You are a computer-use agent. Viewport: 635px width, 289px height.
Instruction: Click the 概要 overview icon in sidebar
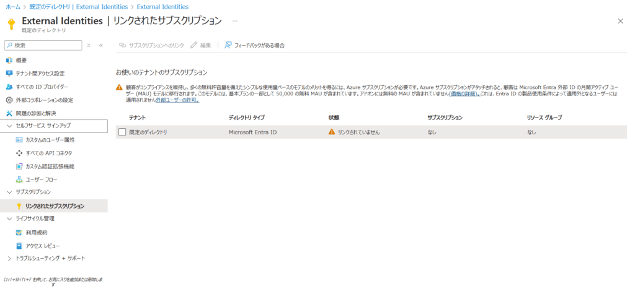click(9, 60)
